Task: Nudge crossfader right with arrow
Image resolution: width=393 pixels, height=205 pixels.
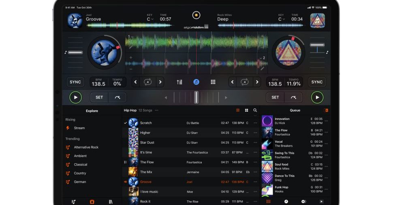Action: coord(226,98)
